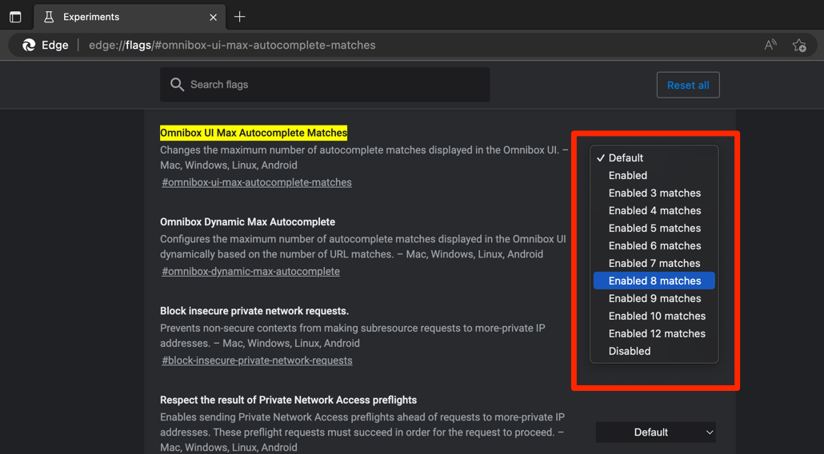Follow the #block-insecure-private-network-requests link
824x454 pixels.
pyautogui.click(x=257, y=360)
